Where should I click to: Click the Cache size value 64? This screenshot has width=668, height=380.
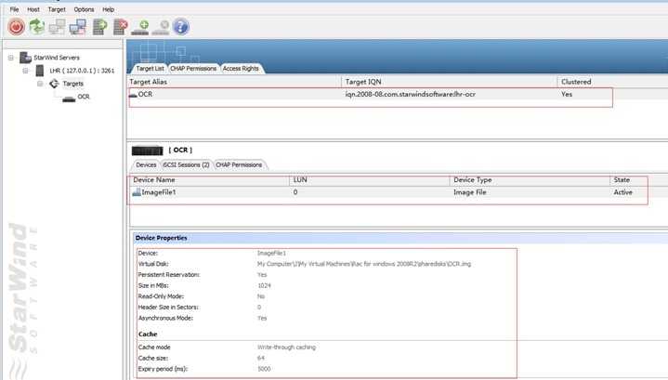tap(261, 359)
